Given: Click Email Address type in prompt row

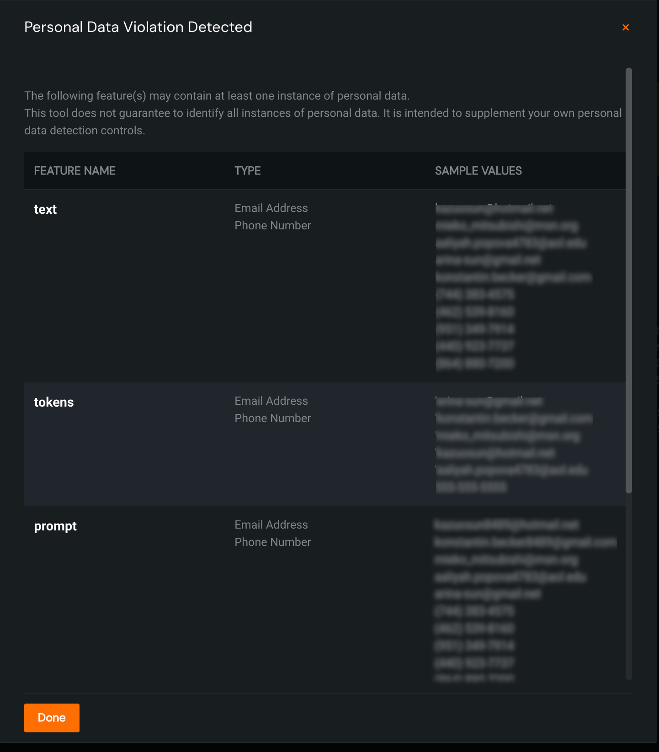Looking at the screenshot, I should (271, 525).
